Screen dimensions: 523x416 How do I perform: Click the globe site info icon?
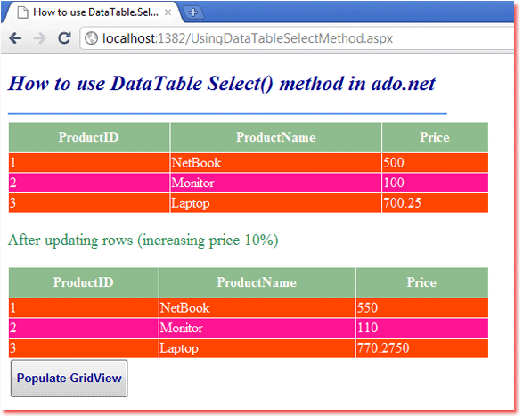[91, 38]
